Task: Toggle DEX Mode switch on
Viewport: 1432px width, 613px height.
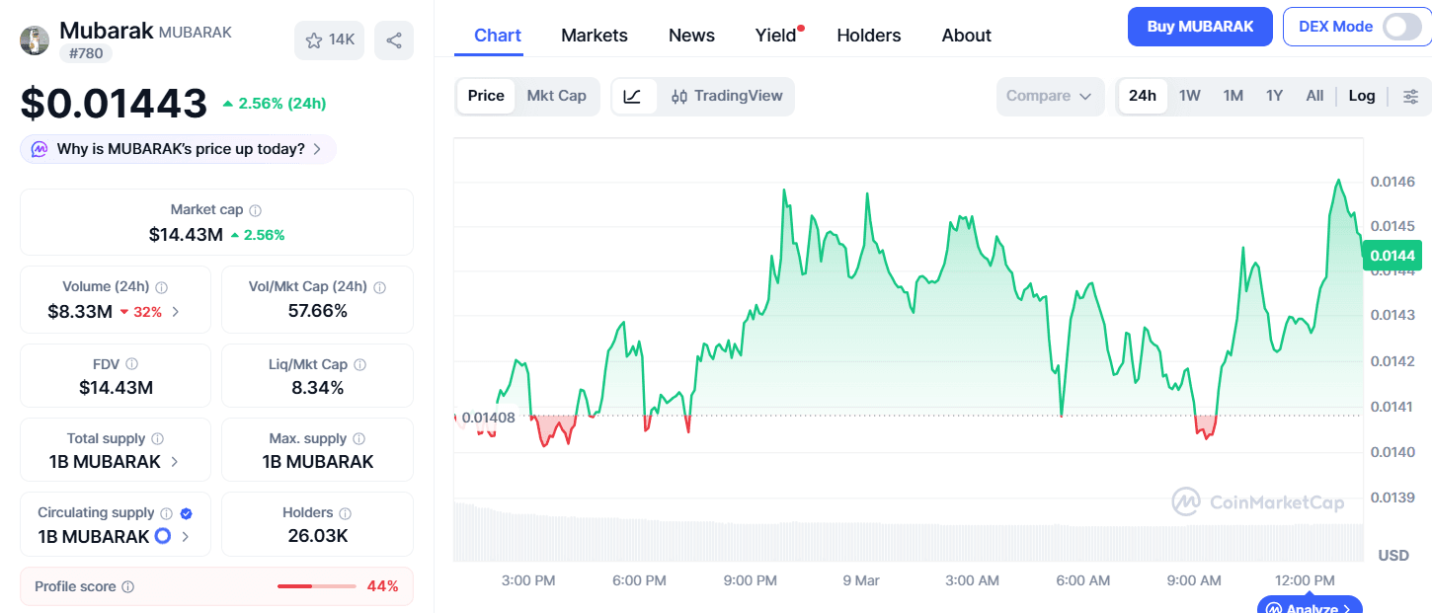Action: point(1401,27)
